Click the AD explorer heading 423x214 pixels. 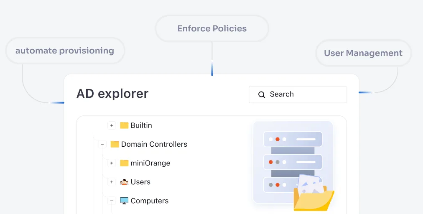point(112,94)
